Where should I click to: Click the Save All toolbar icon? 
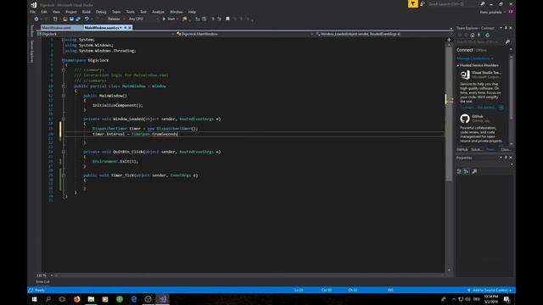click(x=78, y=19)
